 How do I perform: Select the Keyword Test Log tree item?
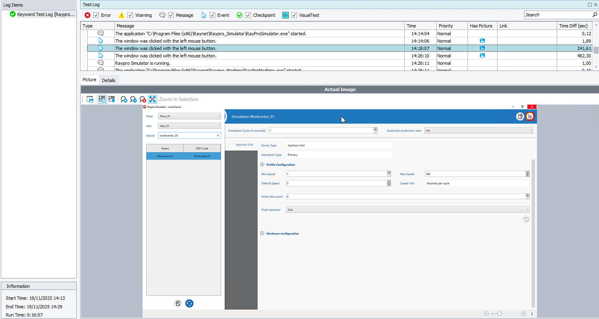pyautogui.click(x=46, y=14)
